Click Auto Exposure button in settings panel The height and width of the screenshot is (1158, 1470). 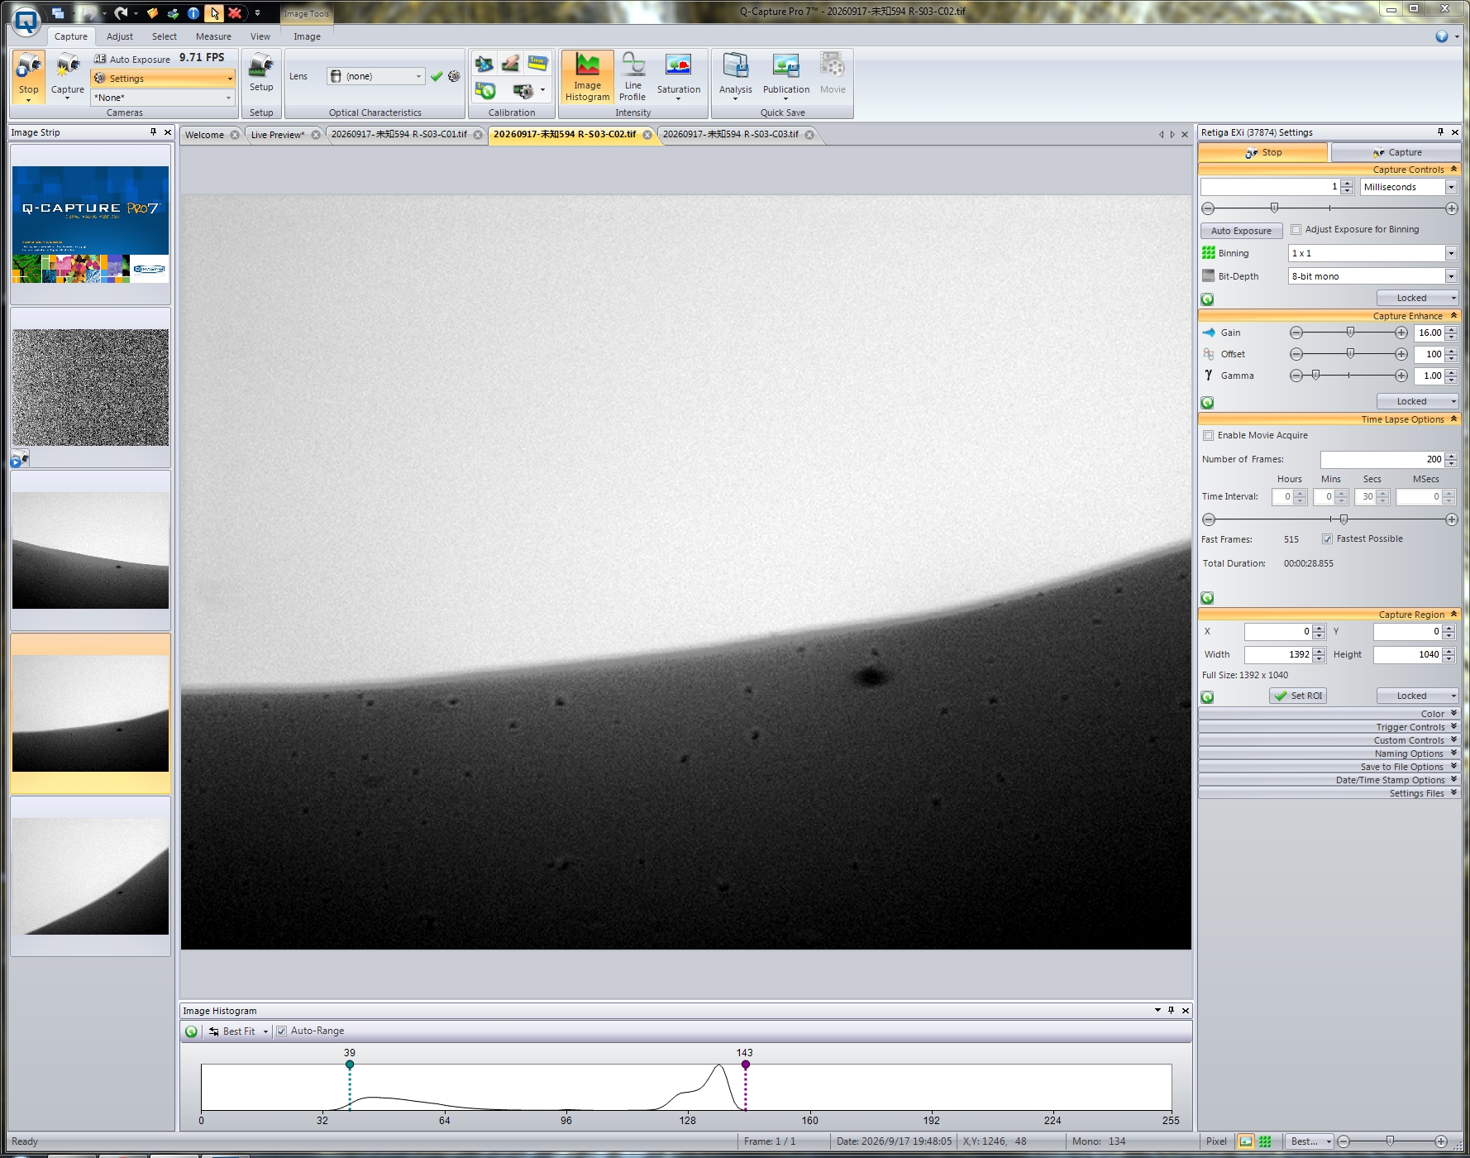pyautogui.click(x=1241, y=231)
